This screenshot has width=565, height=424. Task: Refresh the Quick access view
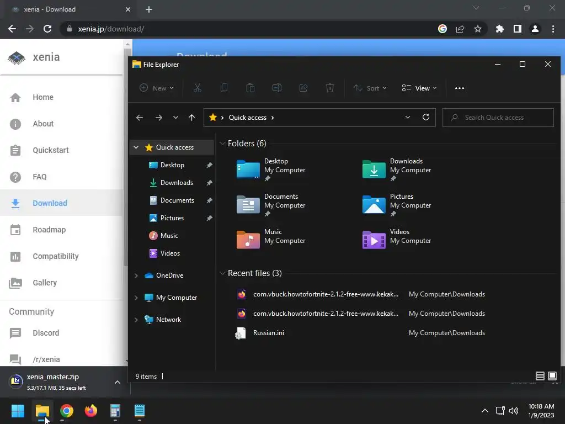pyautogui.click(x=426, y=117)
